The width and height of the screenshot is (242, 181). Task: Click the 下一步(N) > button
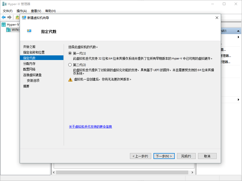(x=164, y=156)
